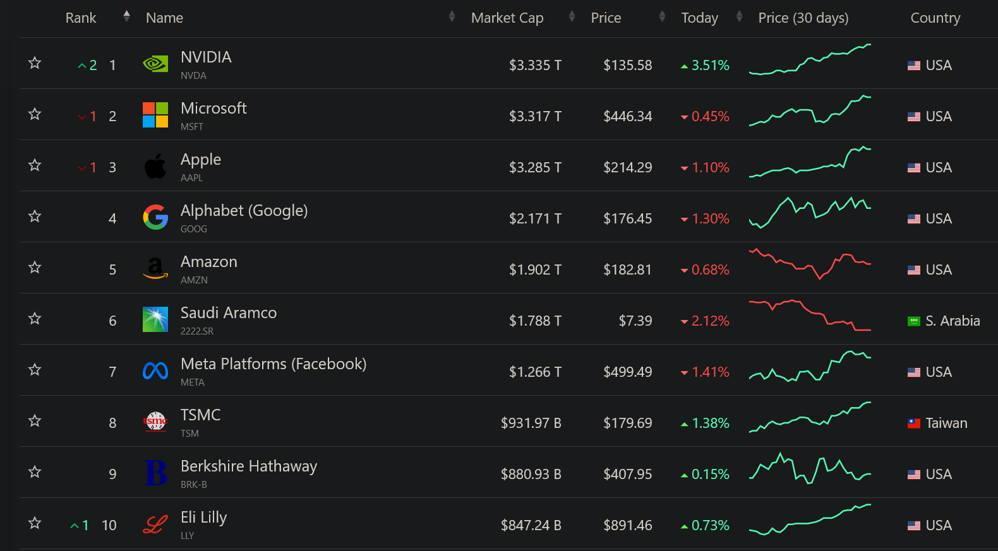Click the Saudi Arabia flag icon

tap(914, 321)
